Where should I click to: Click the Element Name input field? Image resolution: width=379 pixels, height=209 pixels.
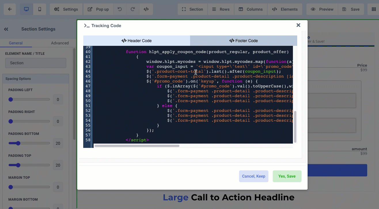(x=36, y=63)
